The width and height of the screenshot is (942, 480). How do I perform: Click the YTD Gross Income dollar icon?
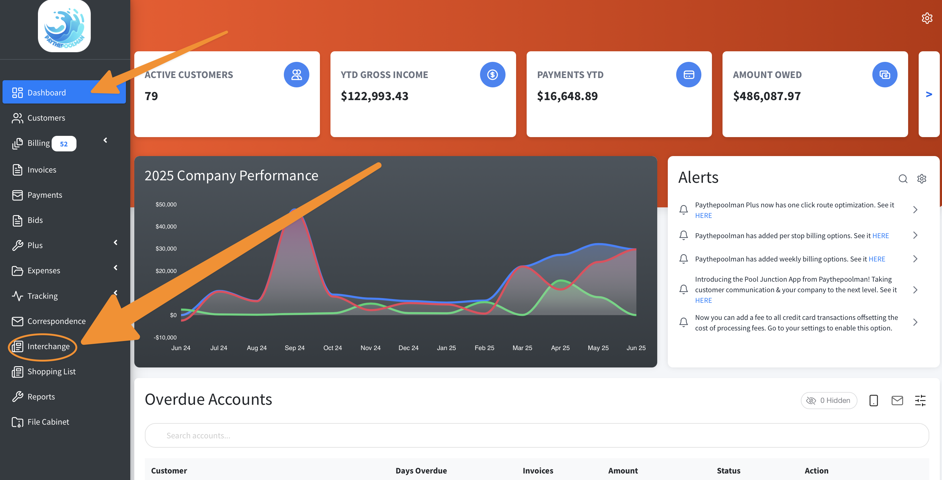tap(492, 75)
